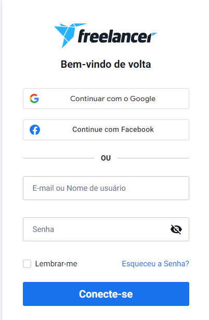Select 'Continue com Facebook' button
This screenshot has height=320, width=209.
point(106,130)
